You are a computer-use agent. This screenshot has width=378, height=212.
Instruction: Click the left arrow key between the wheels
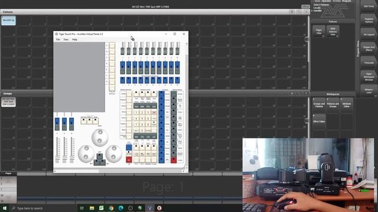tap(96, 163)
